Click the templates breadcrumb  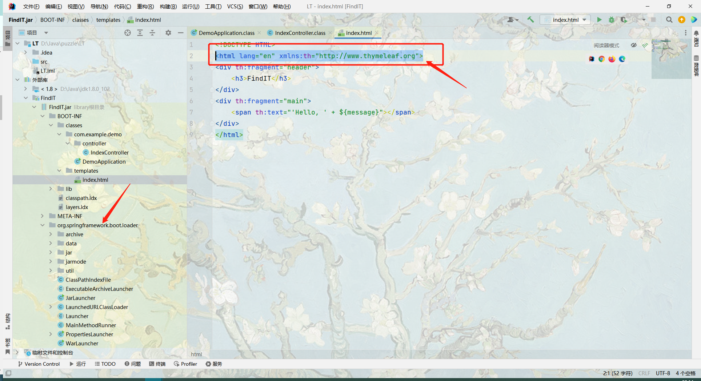[108, 20]
